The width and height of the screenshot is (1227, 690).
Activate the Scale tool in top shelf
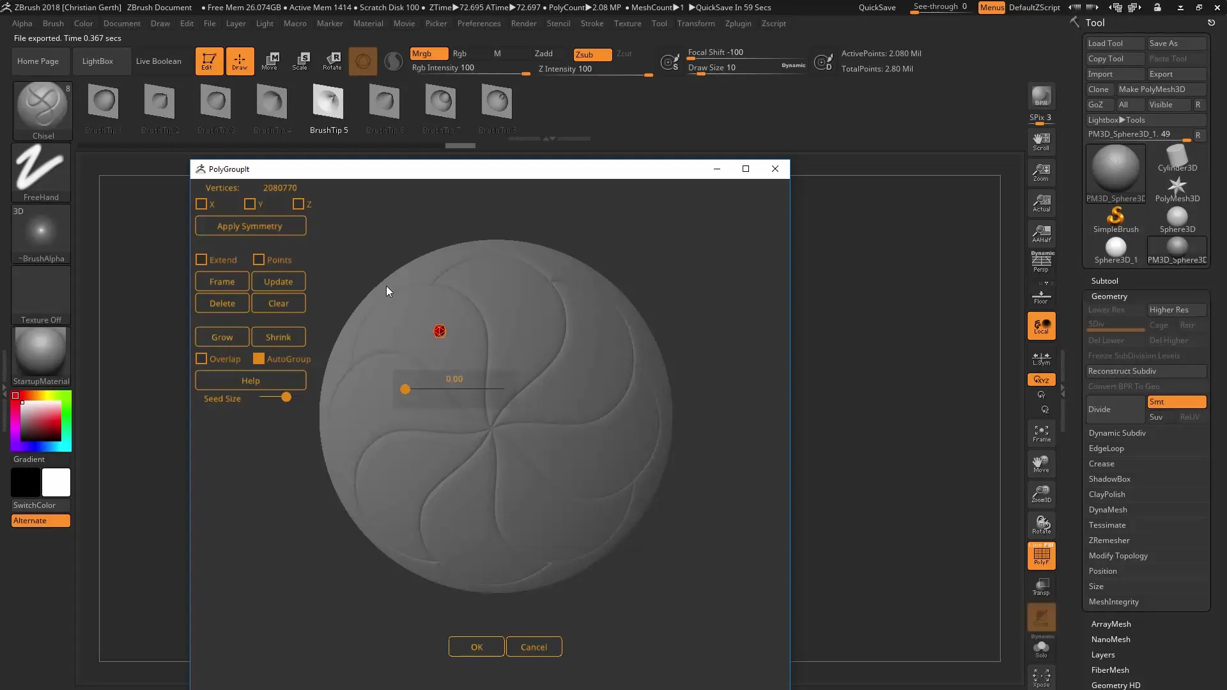tap(300, 61)
